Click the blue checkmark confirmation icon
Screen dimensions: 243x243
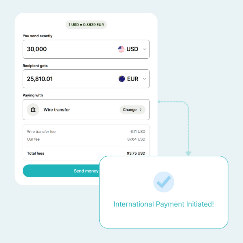[x=164, y=182]
